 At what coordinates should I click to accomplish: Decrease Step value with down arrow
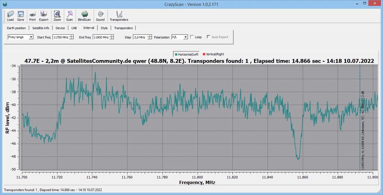[x=150, y=38]
